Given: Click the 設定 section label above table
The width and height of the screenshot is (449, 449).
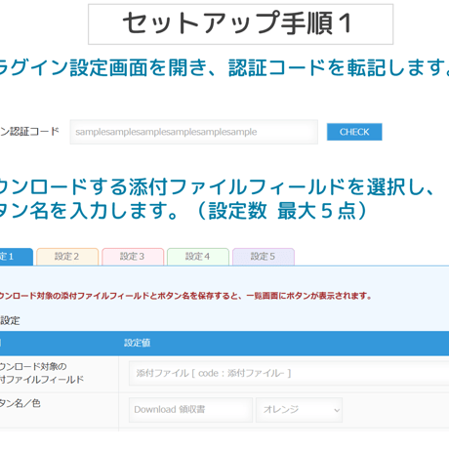Looking at the screenshot, I should pos(10,321).
